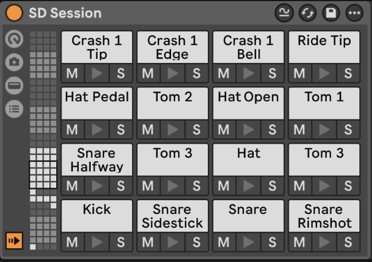Preview the Crash 1 Tip pad
The height and width of the screenshot is (262, 372).
(96, 73)
